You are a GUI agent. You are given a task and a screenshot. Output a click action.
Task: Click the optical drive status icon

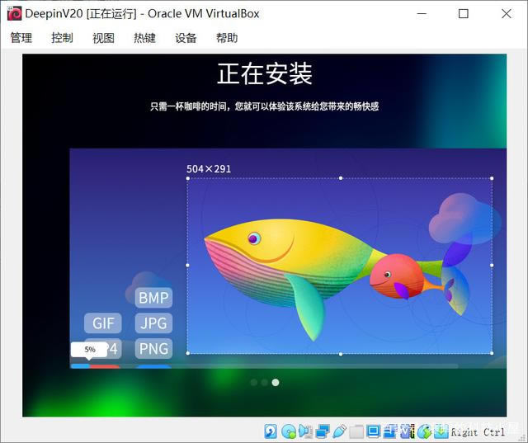289,431
